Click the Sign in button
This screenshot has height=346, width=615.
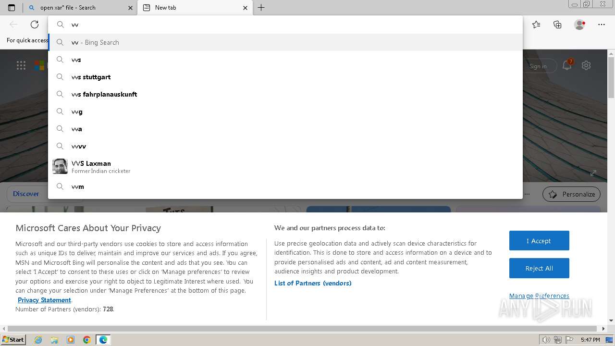538,66
